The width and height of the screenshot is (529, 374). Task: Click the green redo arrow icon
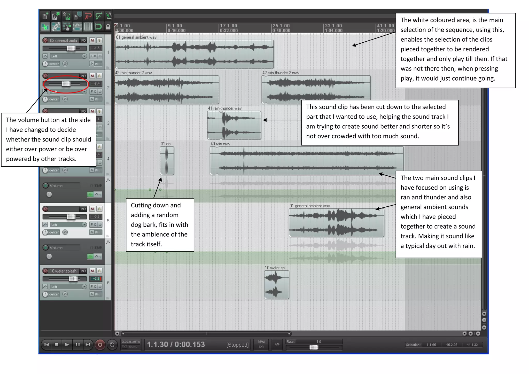pyautogui.click(x=99, y=16)
